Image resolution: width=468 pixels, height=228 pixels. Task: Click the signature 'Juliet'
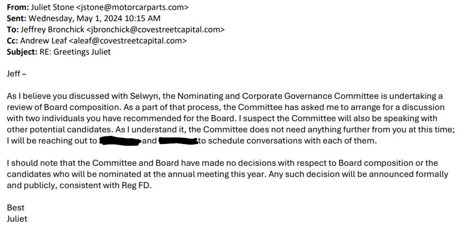(x=17, y=219)
